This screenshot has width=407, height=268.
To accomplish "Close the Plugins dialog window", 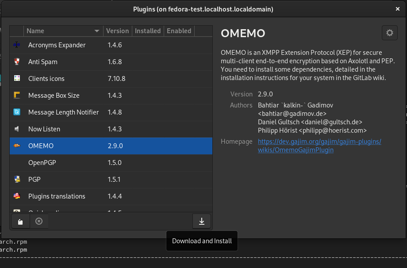I will tap(397, 9).
